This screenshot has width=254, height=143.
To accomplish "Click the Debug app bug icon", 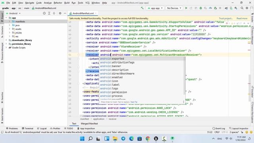I will tap(201, 8).
